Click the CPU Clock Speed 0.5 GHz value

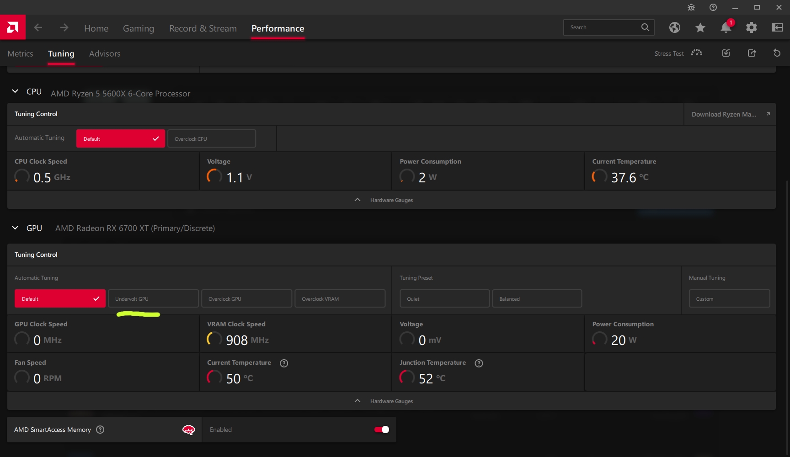click(x=52, y=177)
